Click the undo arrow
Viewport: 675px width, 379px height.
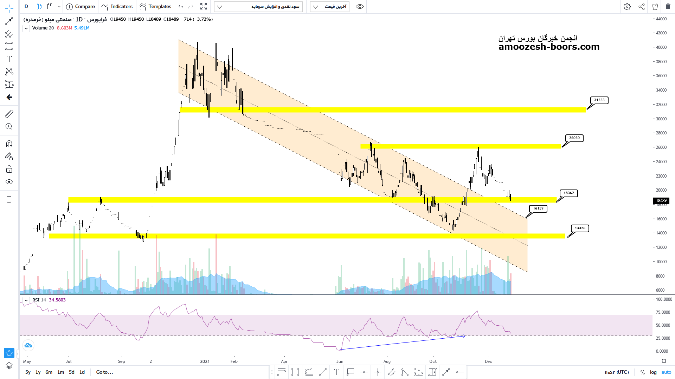181,7
